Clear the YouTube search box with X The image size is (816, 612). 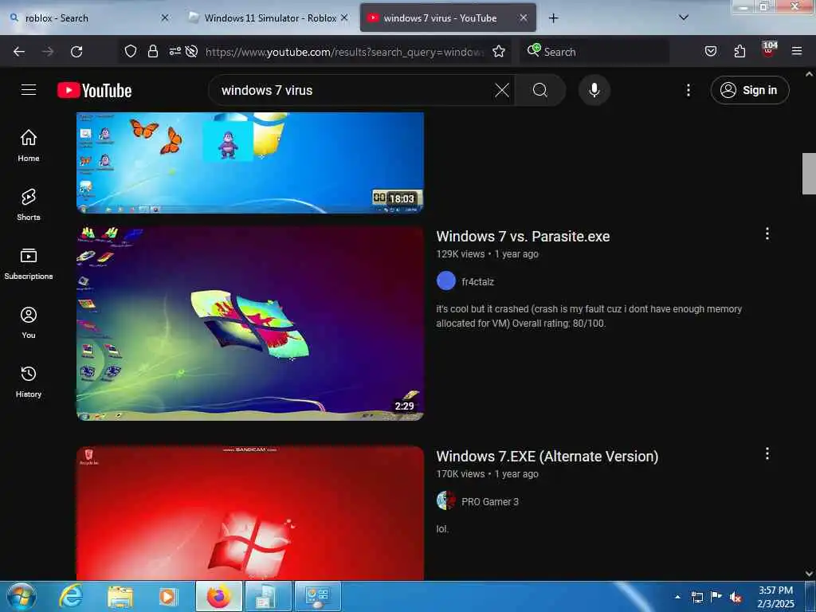(502, 91)
